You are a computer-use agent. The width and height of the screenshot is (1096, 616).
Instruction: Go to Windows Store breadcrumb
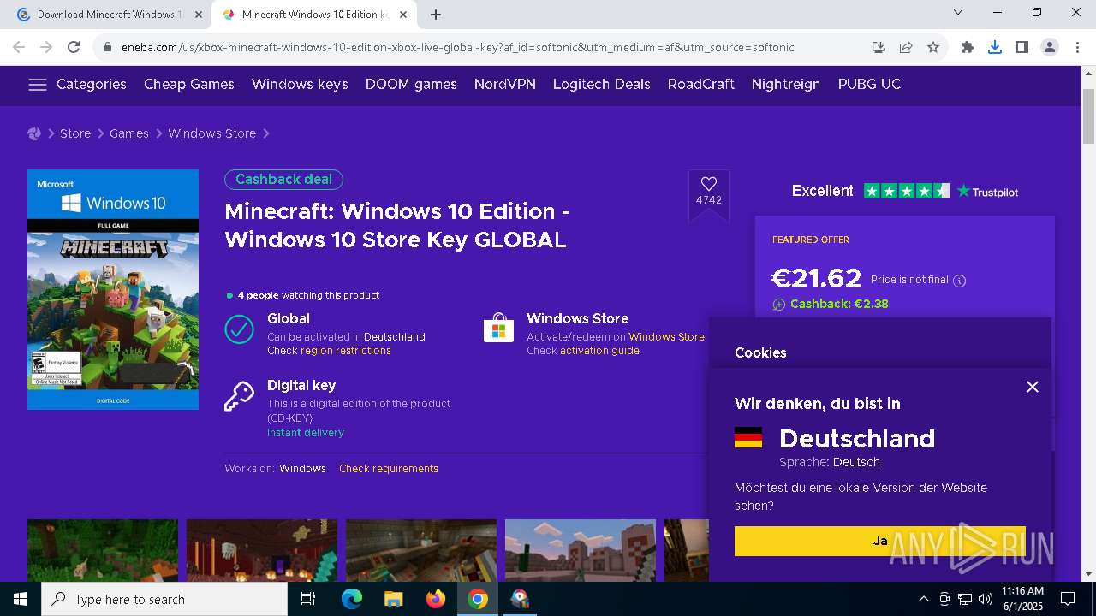point(211,133)
